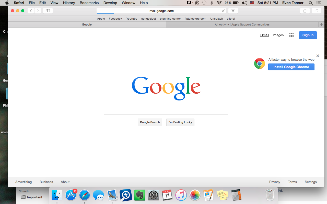The width and height of the screenshot is (327, 204).
Task: Open iTunes from the Dock
Action: click(181, 195)
